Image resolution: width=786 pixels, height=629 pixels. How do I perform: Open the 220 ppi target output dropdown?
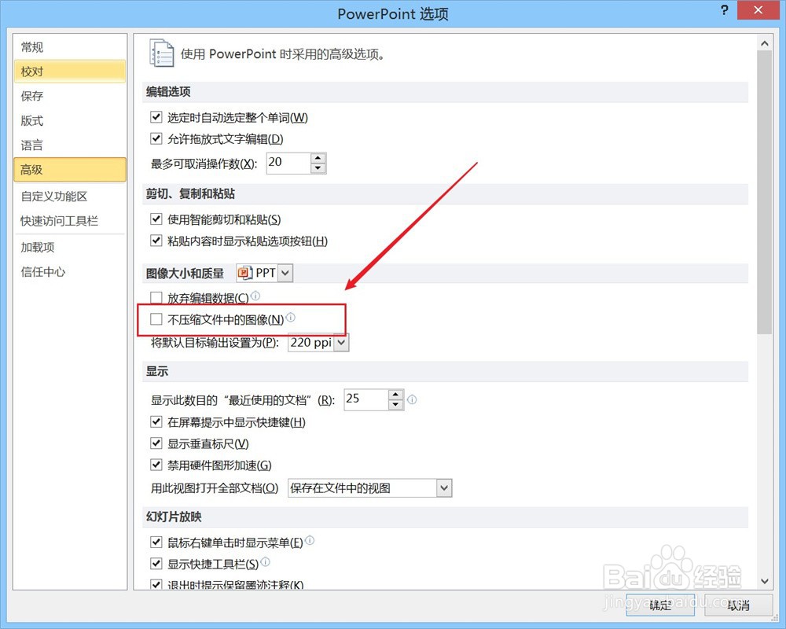341,343
